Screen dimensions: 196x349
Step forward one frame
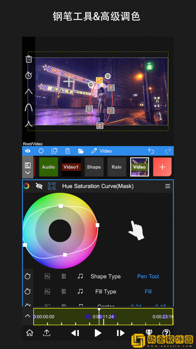(x=121, y=333)
